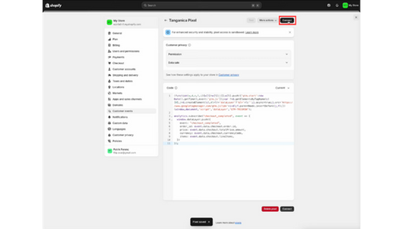Click the Shopify logo
403x229 pixels.
[54, 5]
